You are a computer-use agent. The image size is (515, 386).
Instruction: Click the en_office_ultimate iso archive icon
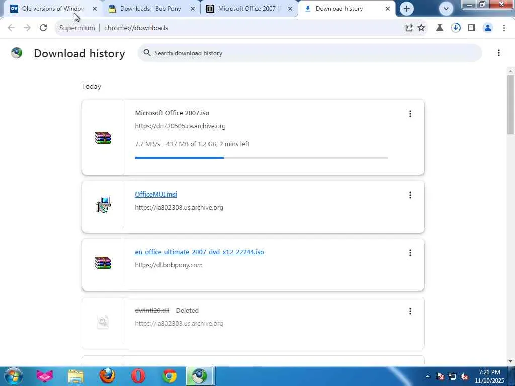click(103, 262)
